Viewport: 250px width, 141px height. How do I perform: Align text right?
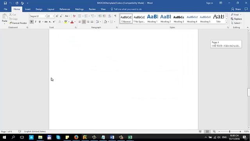(88, 22)
